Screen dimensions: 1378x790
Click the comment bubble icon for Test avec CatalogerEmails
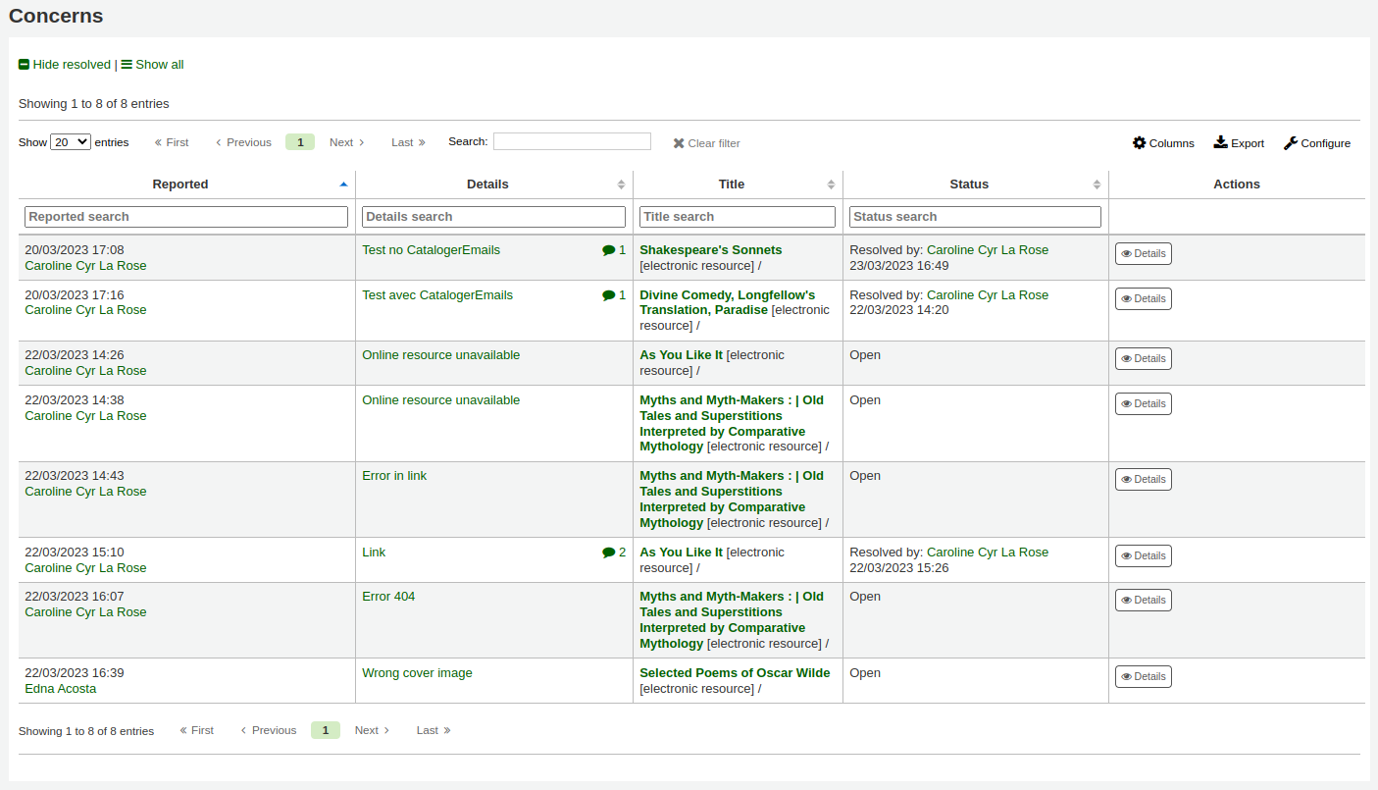(x=608, y=295)
